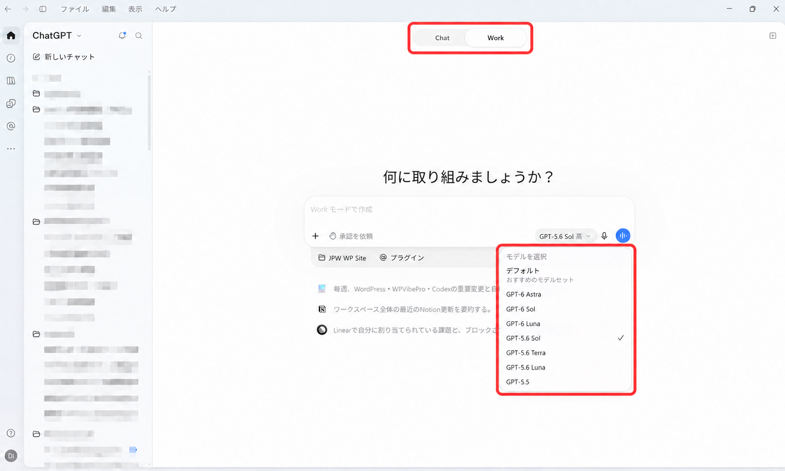Open notifications bell icon
The width and height of the screenshot is (785, 471).
(x=122, y=35)
